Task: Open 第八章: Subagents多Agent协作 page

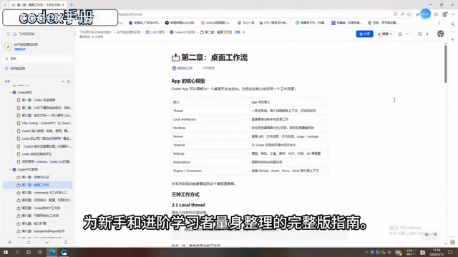Action: point(43,231)
